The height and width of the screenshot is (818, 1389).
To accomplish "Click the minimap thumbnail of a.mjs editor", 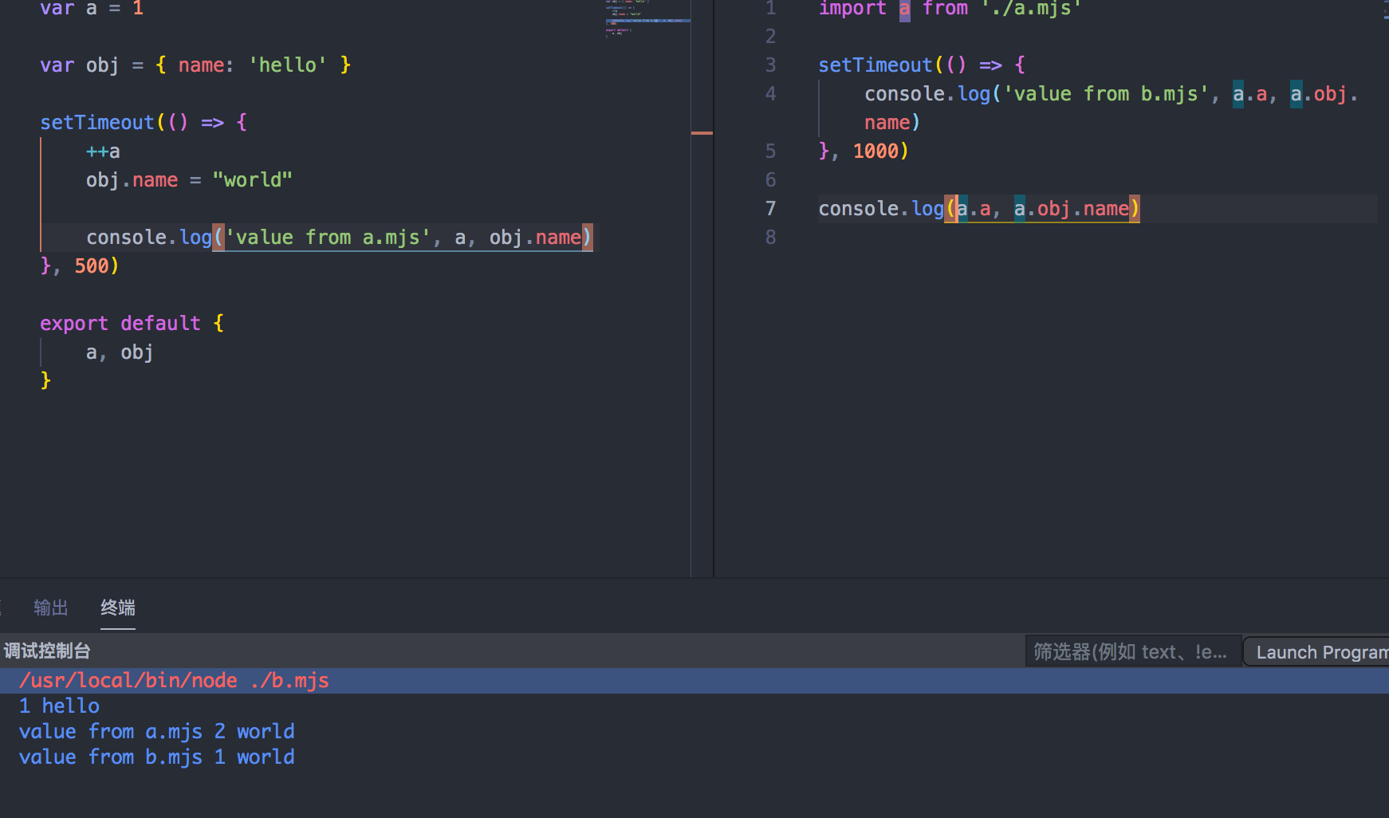I will [x=647, y=19].
